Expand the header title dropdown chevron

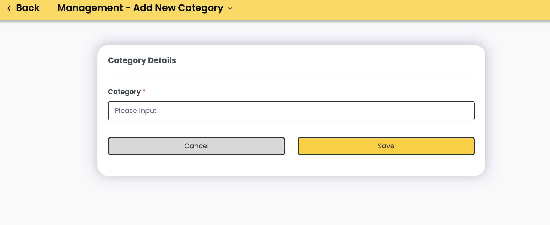(230, 8)
